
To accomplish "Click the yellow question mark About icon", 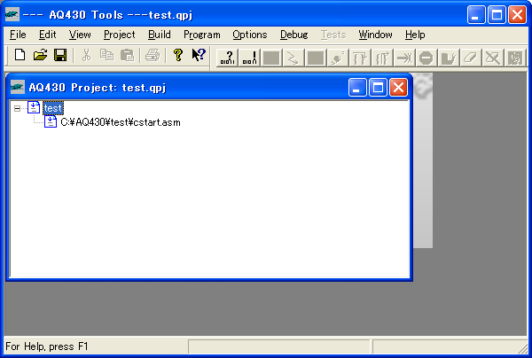I will pyautogui.click(x=177, y=56).
